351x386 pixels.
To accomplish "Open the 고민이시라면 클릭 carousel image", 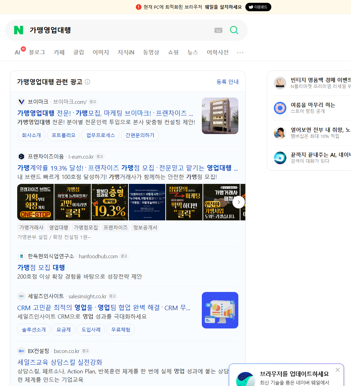I will coord(73,202).
